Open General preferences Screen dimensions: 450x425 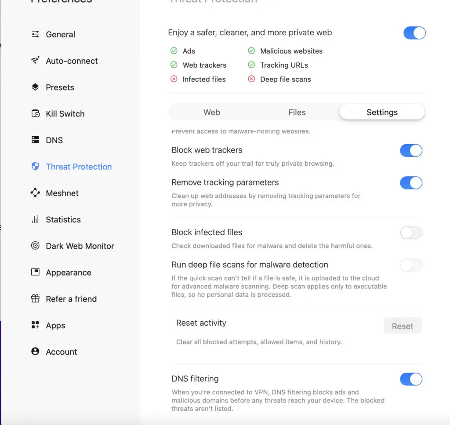(60, 34)
